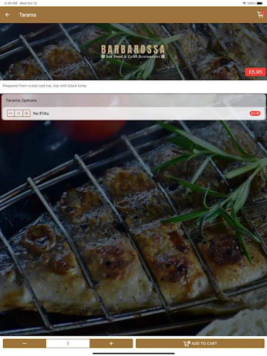
Task: Decrease item quantity with minus button
Action: [25, 343]
